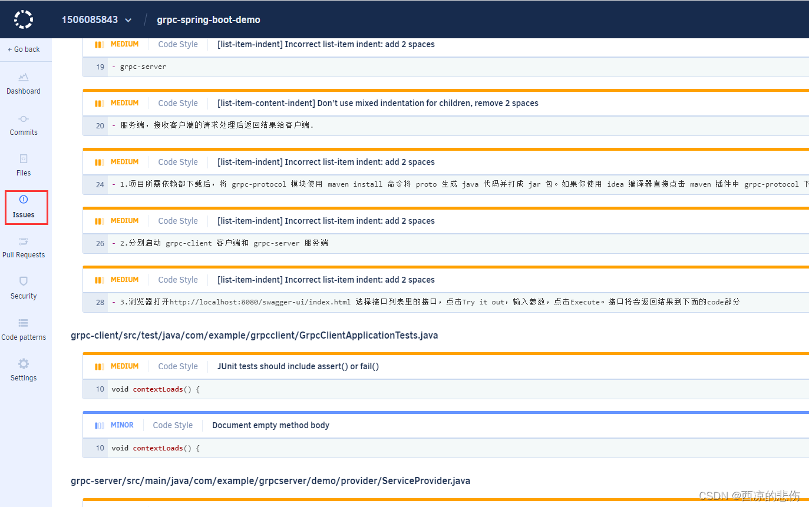809x507 pixels.
Task: Click severity icon on line 24 issue
Action: click(x=100, y=162)
